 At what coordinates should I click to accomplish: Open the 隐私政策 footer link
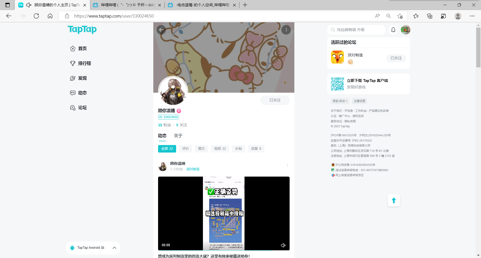pyautogui.click(x=350, y=121)
